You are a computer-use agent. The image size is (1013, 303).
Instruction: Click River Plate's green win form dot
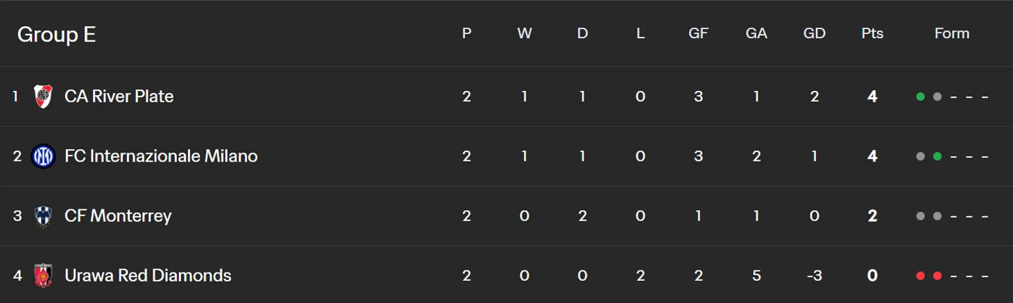[921, 97]
